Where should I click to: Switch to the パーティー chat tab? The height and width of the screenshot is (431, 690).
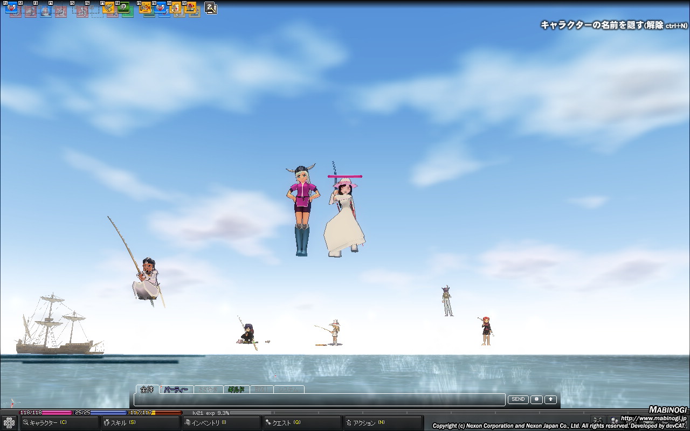(176, 390)
